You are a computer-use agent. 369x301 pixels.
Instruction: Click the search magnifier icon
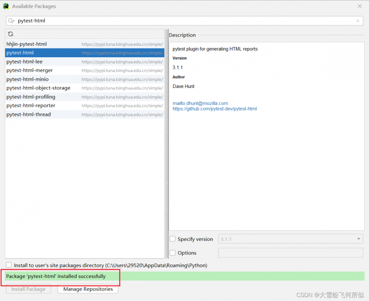12,21
